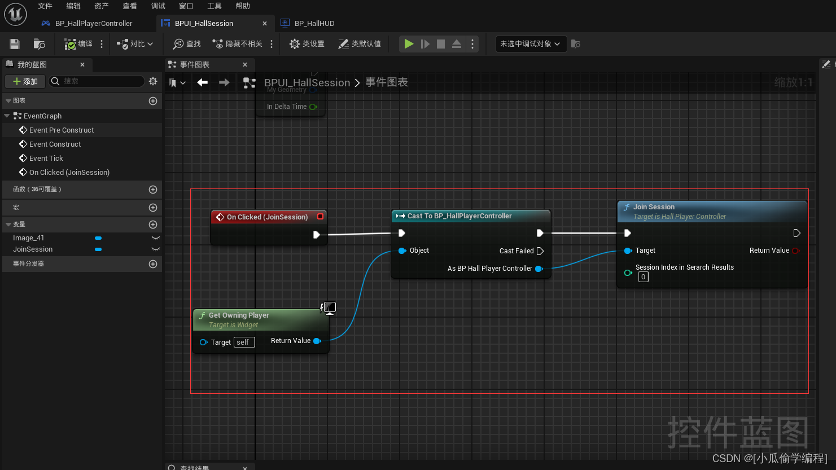Open My Blueprint settings gear

pos(153,81)
